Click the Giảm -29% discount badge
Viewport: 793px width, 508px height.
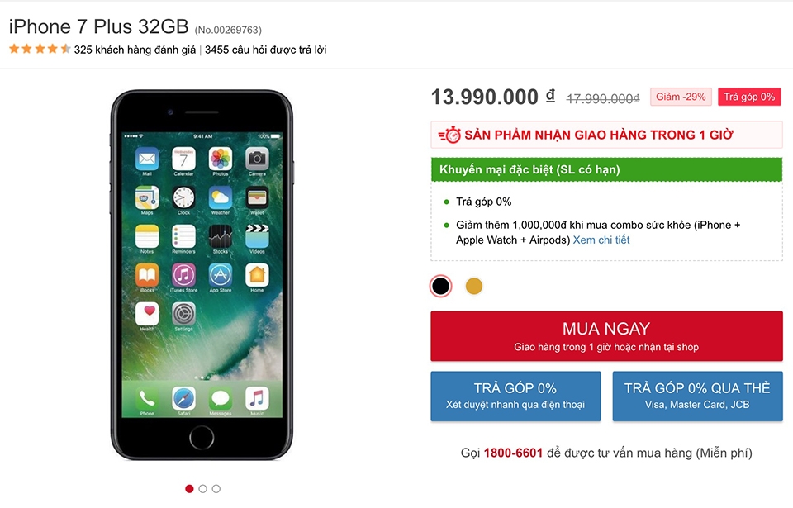click(x=681, y=97)
